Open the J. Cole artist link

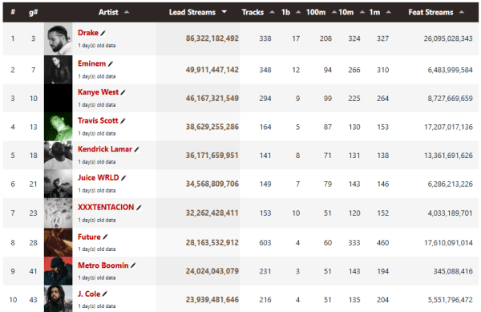tap(89, 294)
